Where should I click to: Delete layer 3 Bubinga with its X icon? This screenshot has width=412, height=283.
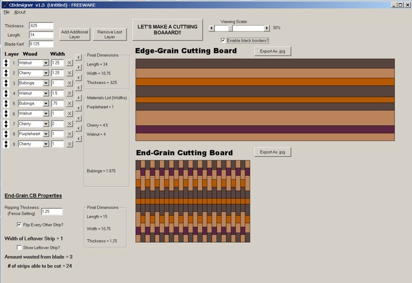click(70, 83)
